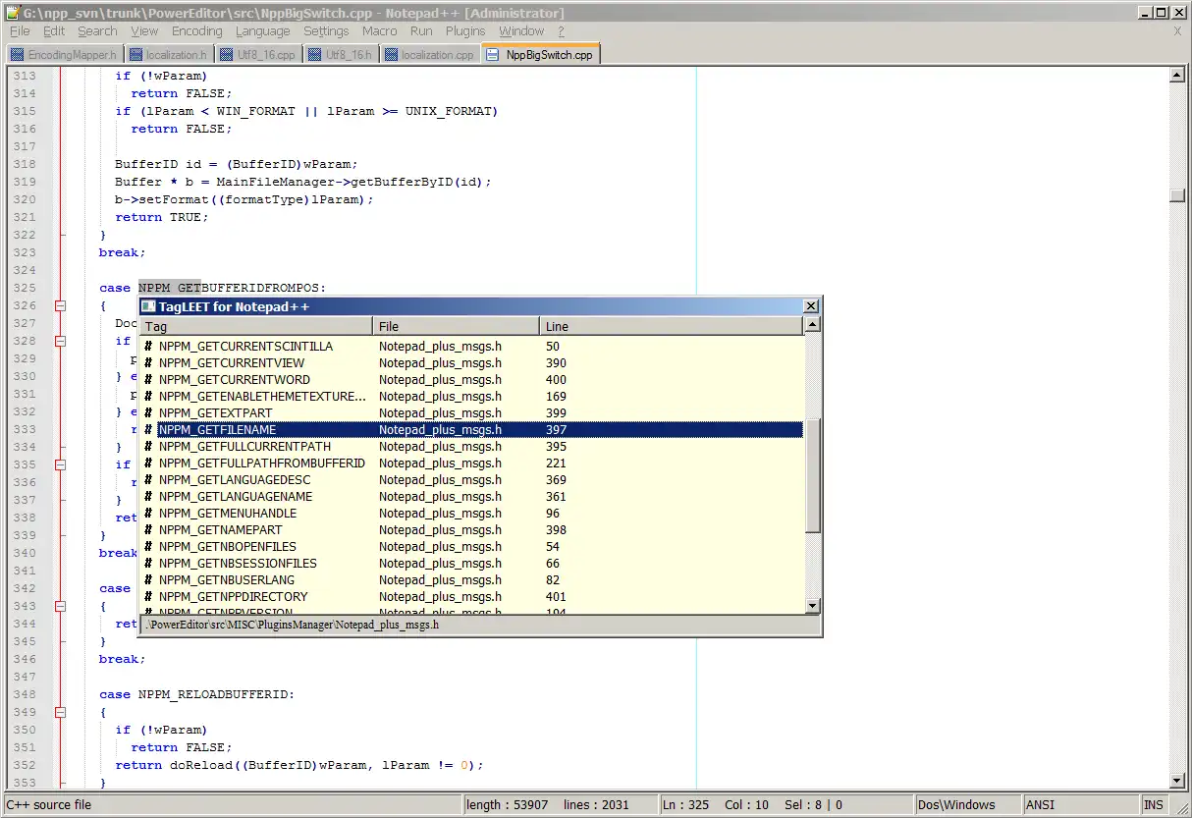The width and height of the screenshot is (1192, 818).
Task: Close current document with the menu bar X
Action: [1177, 31]
